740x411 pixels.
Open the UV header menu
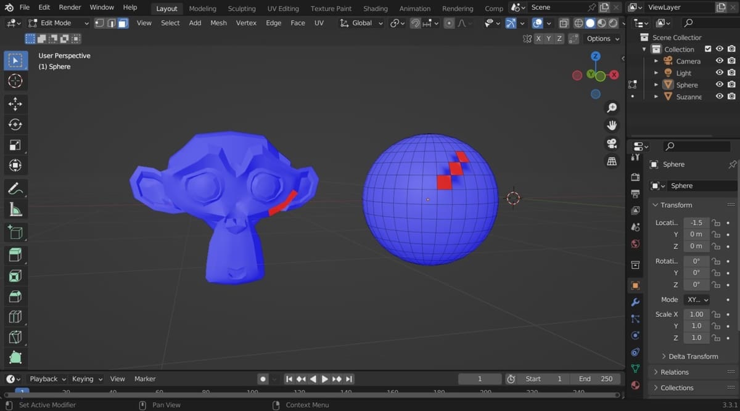click(319, 23)
